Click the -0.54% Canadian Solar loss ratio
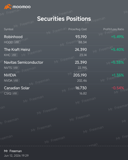Viewport: 128px width, 160px height. tap(118, 88)
